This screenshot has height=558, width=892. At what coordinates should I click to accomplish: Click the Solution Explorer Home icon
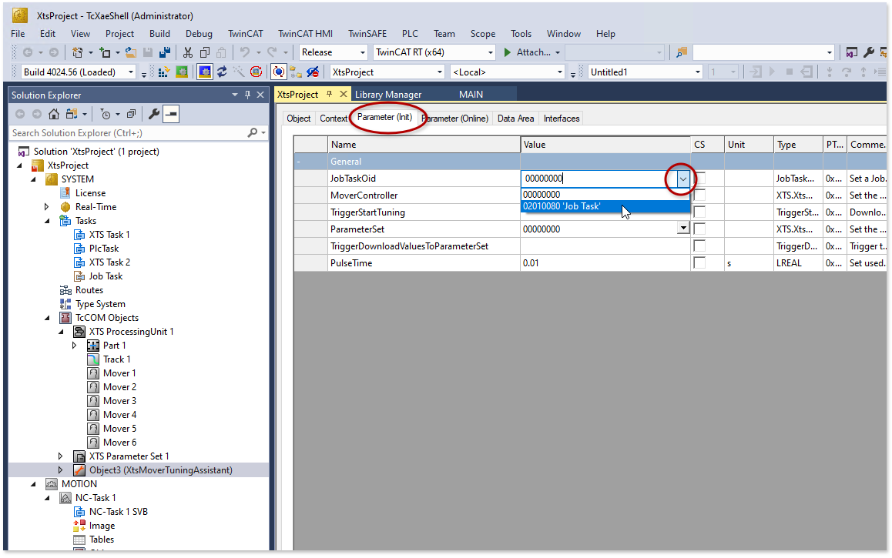coord(53,114)
